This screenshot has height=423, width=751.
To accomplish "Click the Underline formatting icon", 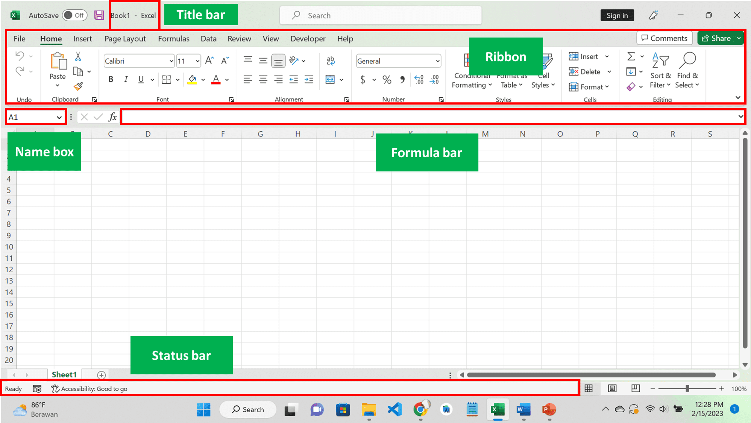I will coord(141,80).
